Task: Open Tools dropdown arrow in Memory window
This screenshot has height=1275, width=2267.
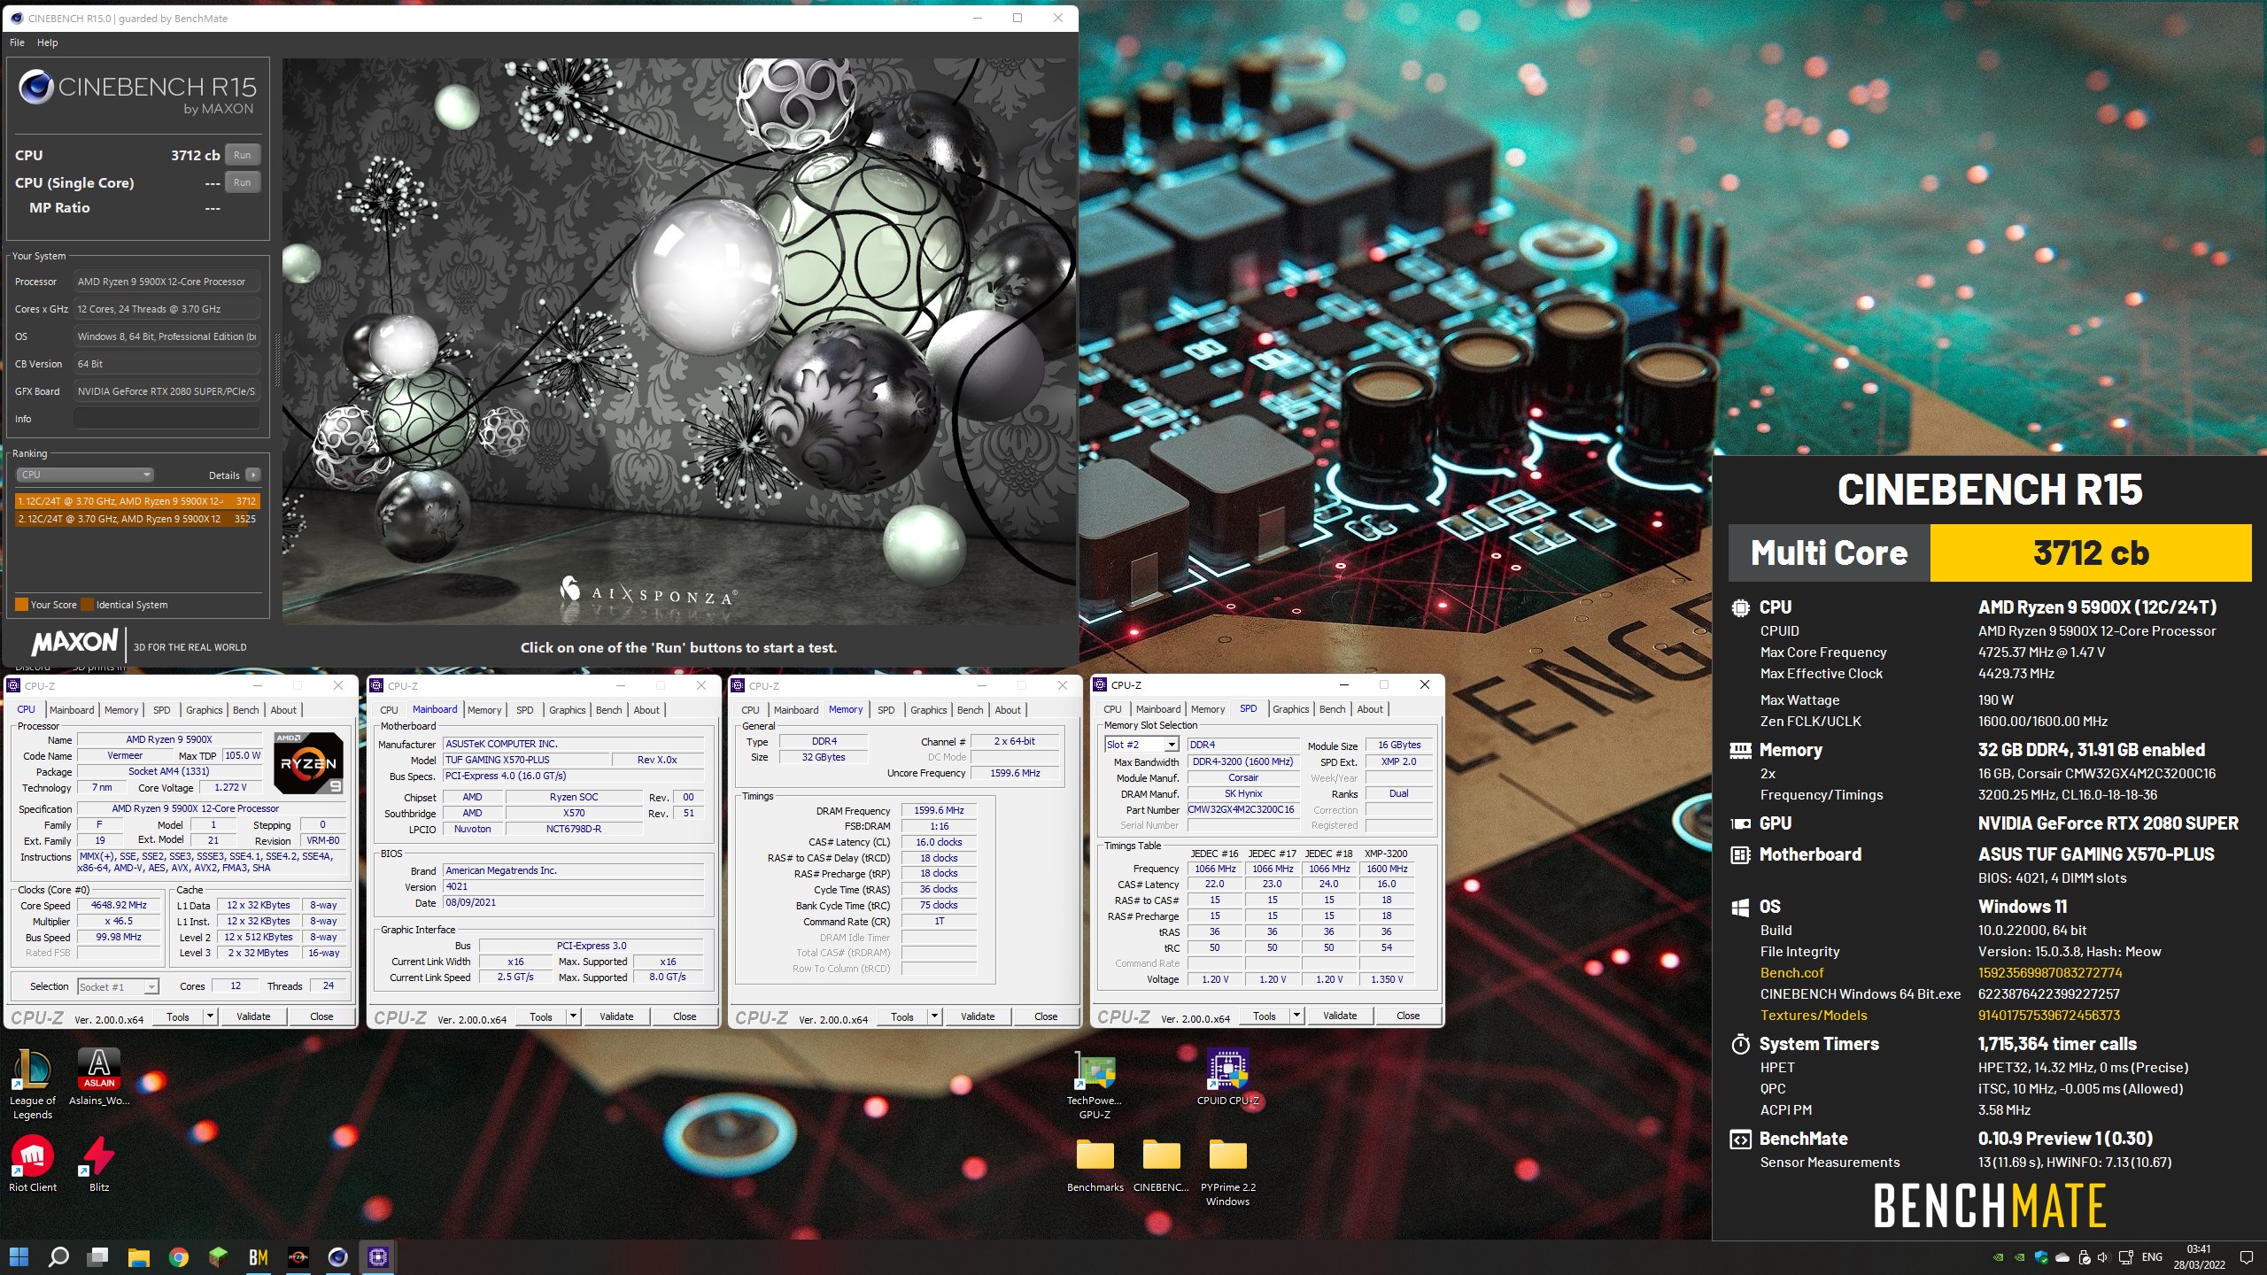Action: [x=934, y=1016]
